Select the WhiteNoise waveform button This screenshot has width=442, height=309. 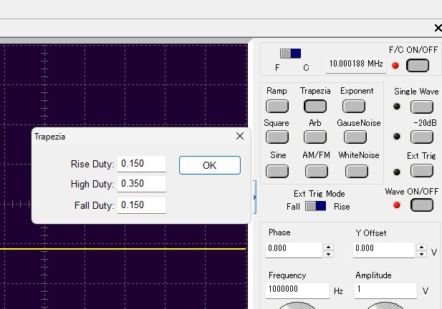coord(356,171)
